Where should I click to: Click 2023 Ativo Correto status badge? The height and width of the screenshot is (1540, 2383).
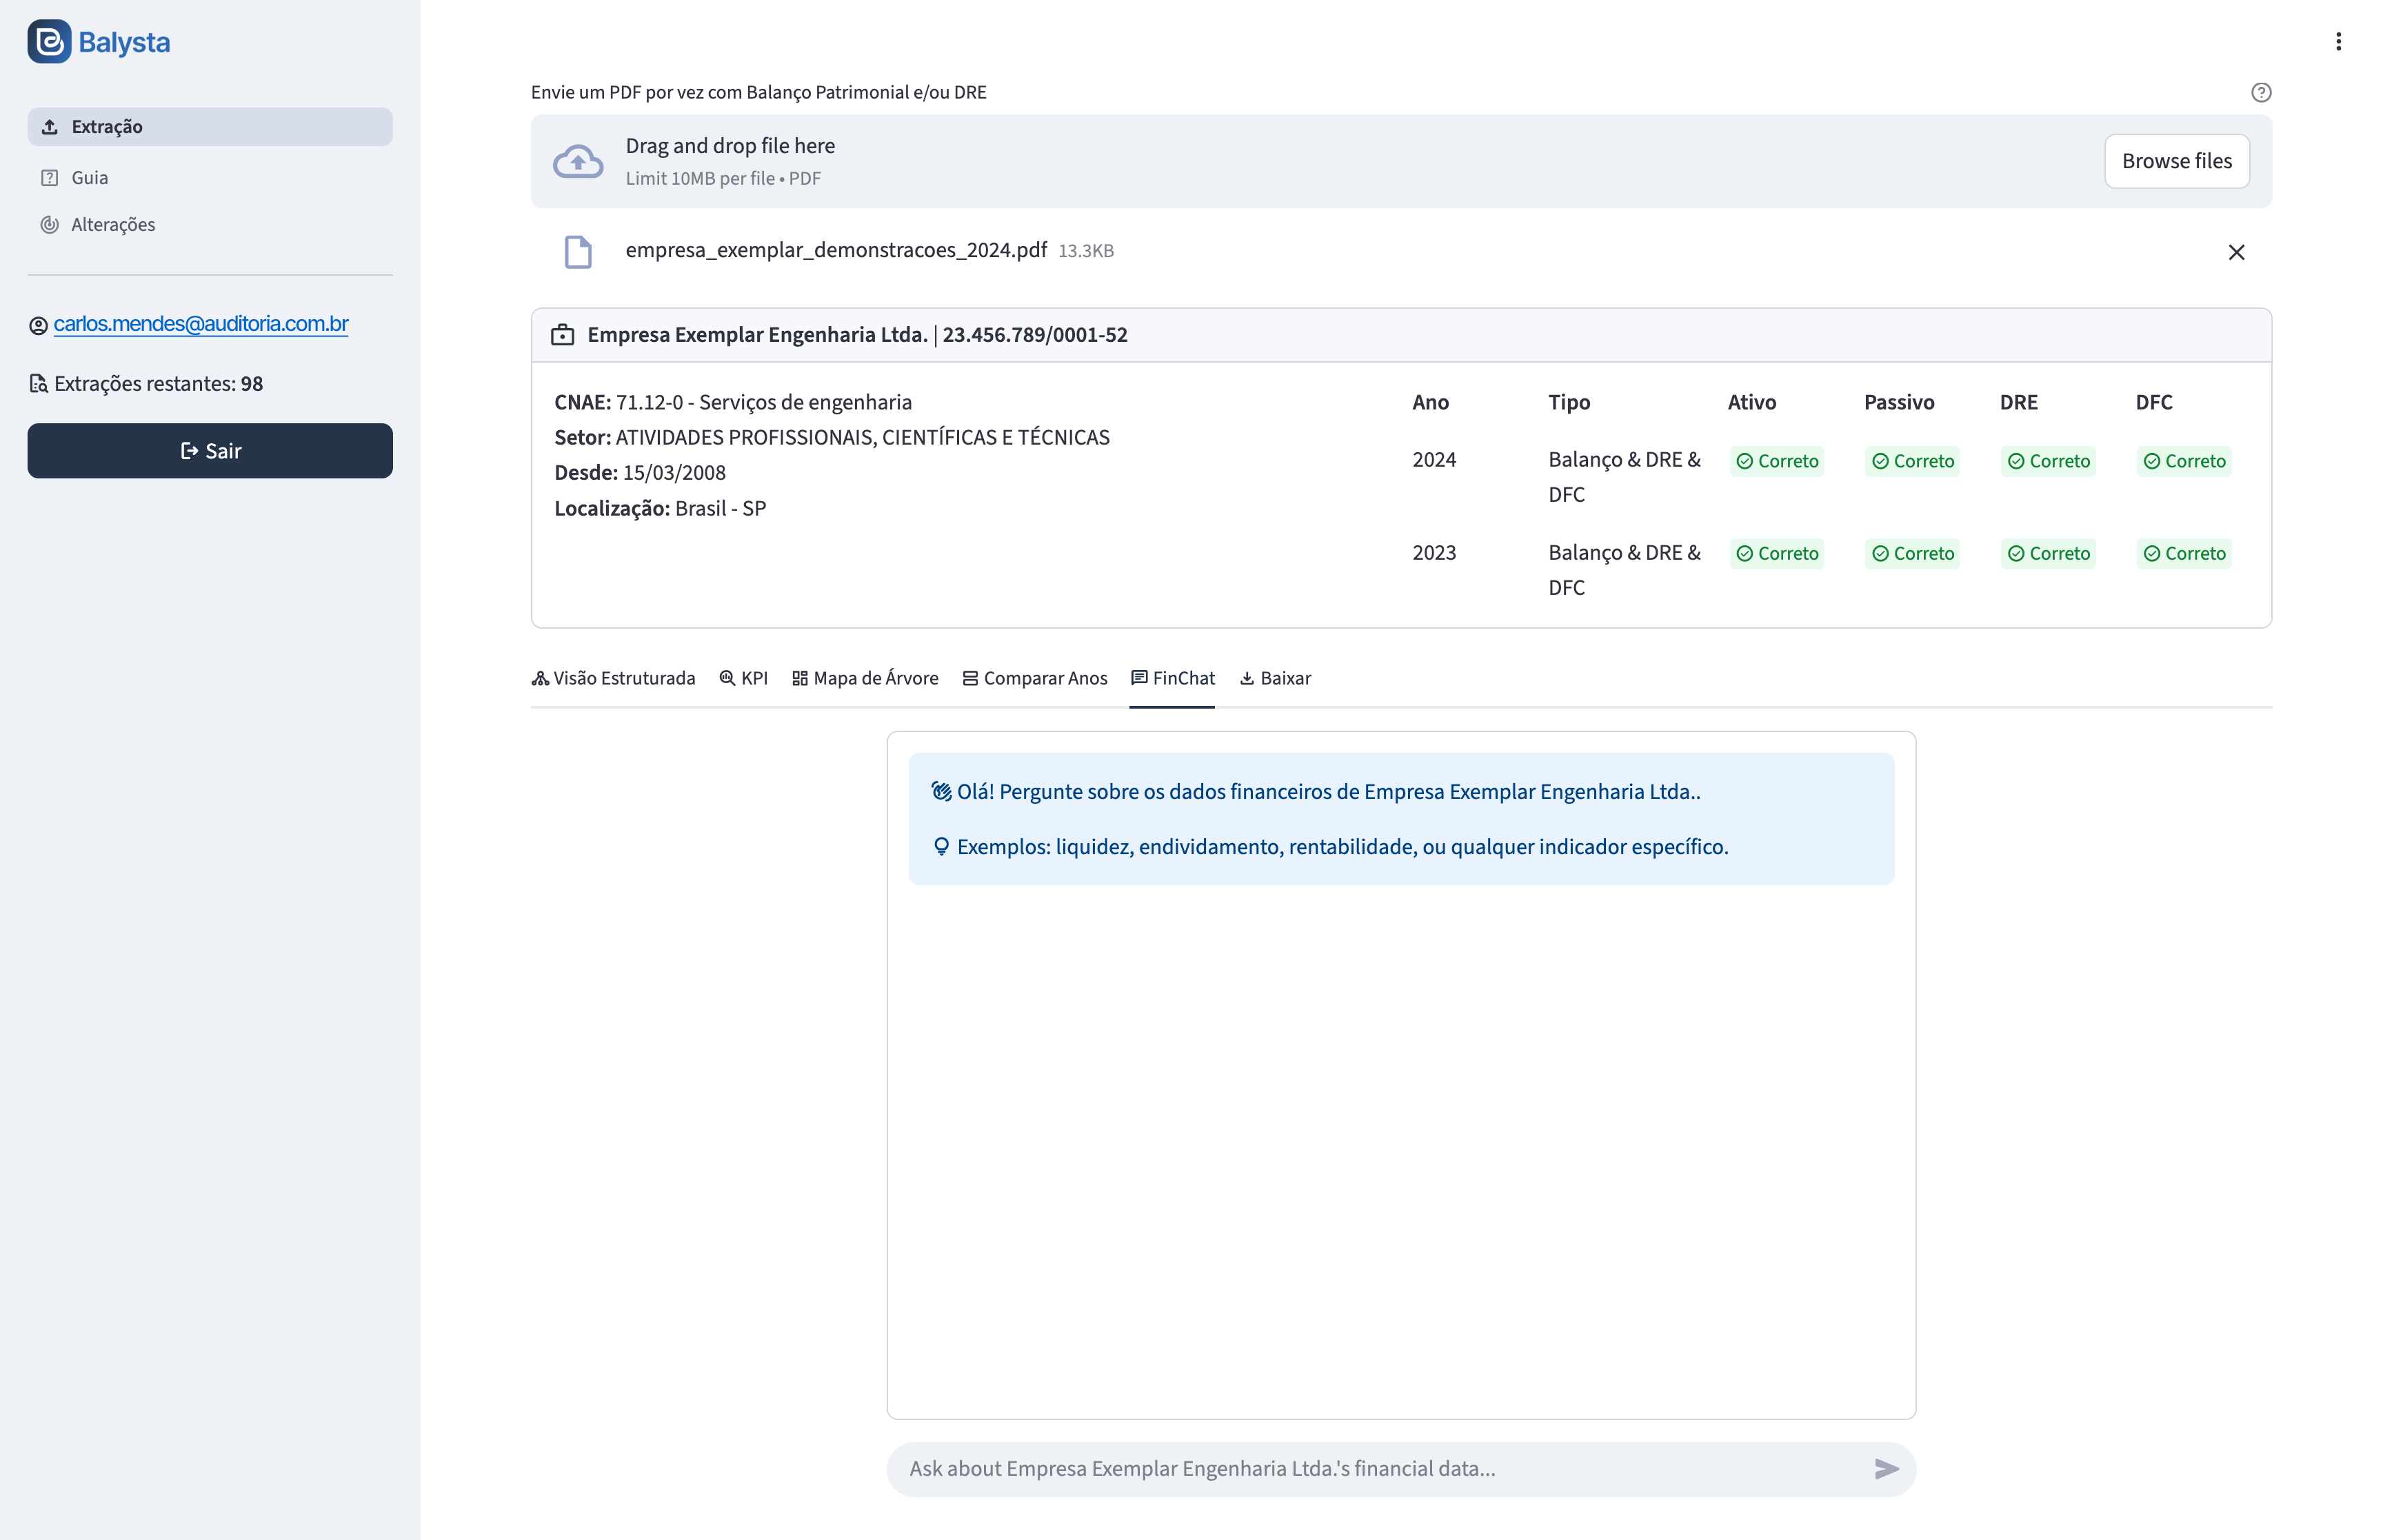1776,554
